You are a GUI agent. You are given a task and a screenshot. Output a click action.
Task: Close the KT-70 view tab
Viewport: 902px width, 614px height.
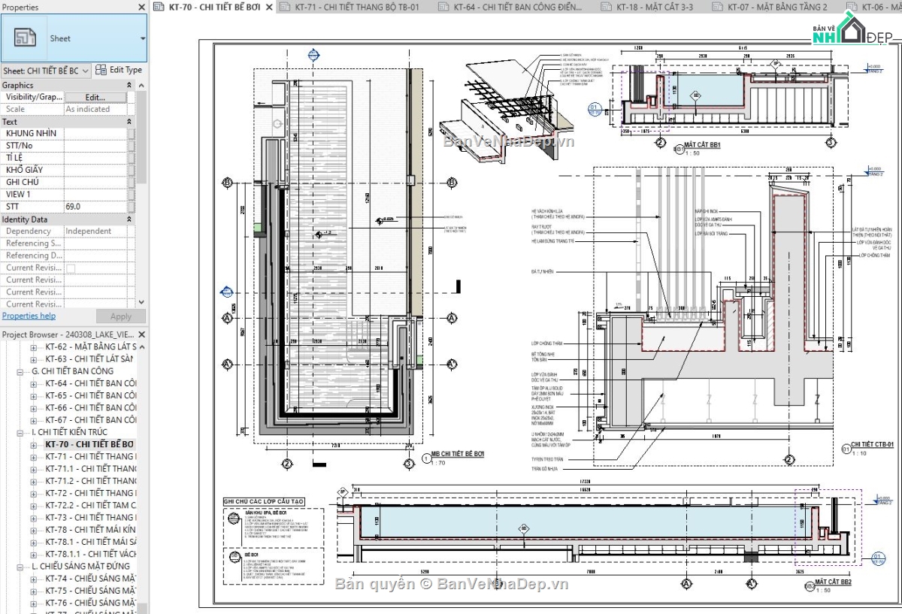tap(269, 8)
